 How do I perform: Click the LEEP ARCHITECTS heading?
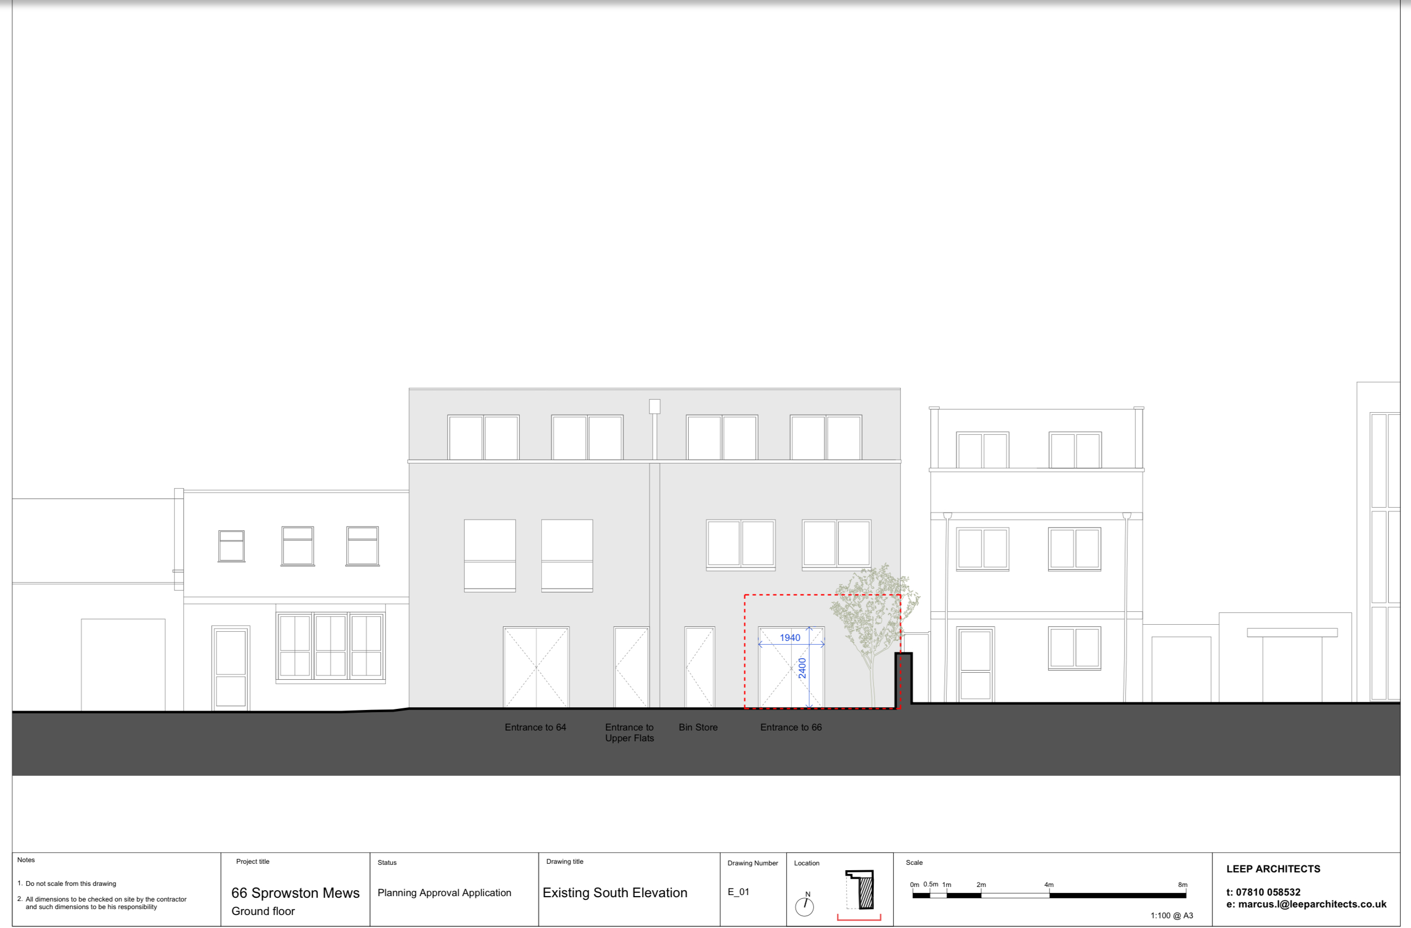click(x=1273, y=869)
